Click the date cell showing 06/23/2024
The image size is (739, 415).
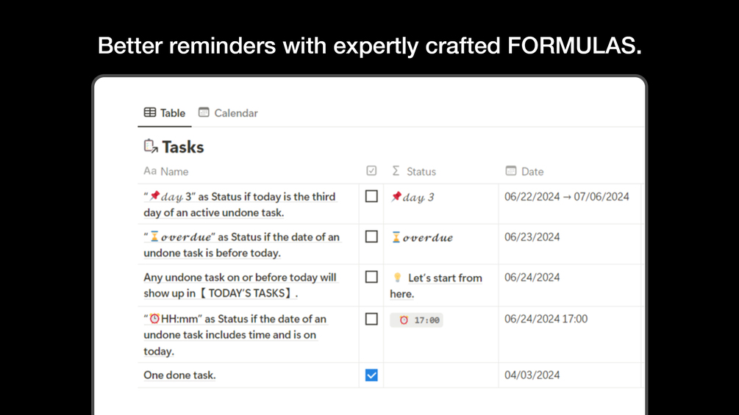(x=532, y=237)
